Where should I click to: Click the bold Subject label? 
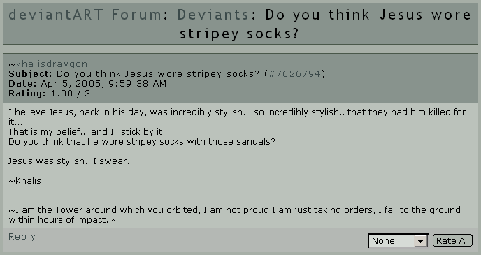coord(30,74)
